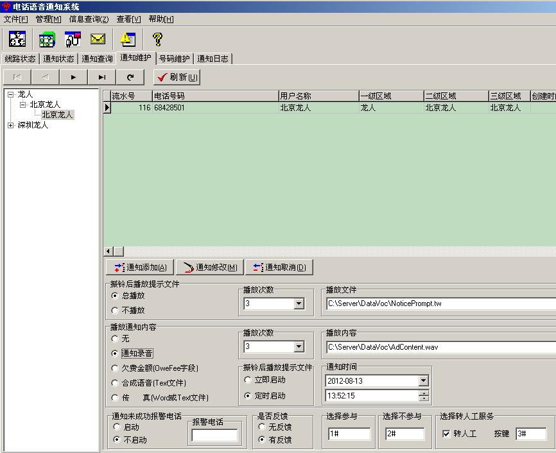This screenshot has width=556, height=453.
Task: Open the 通知时间 date dropdown
Action: [423, 380]
